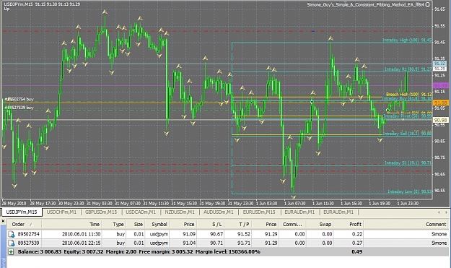Sort by the Size column header
This screenshot has width=451, height=268.
(x=138, y=224)
